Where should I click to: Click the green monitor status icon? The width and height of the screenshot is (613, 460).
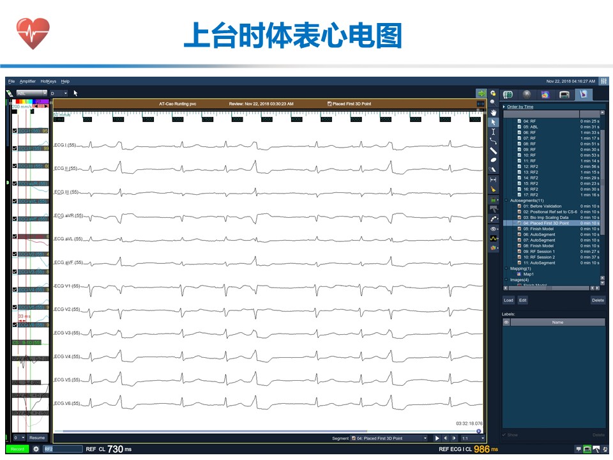pos(587,449)
